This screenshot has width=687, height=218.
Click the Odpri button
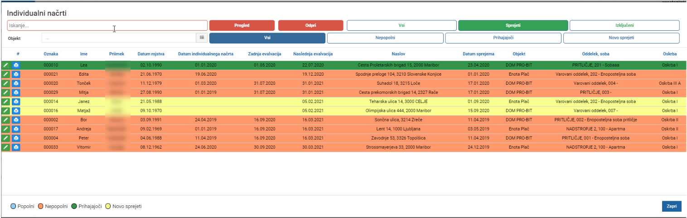tap(311, 25)
